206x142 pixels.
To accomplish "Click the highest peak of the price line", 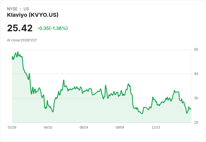I will pos(18,52).
